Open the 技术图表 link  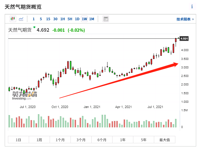point(185,19)
